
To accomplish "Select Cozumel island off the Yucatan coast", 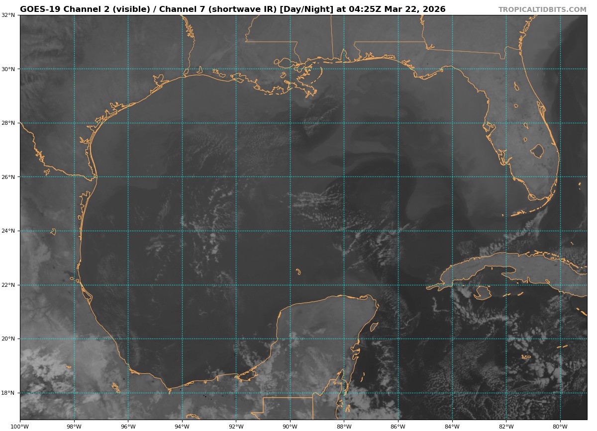I will point(374,327).
